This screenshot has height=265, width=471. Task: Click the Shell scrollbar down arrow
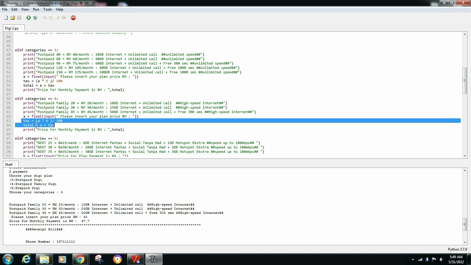pyautogui.click(x=465, y=242)
